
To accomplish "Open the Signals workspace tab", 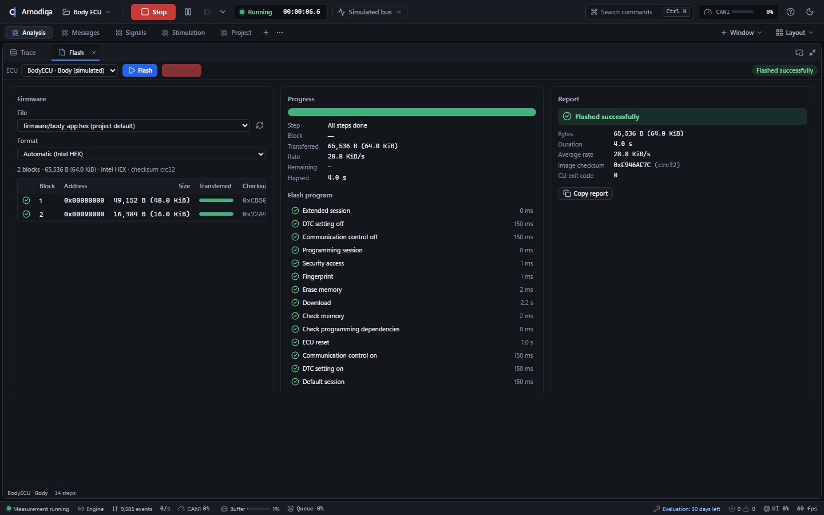I will point(131,33).
